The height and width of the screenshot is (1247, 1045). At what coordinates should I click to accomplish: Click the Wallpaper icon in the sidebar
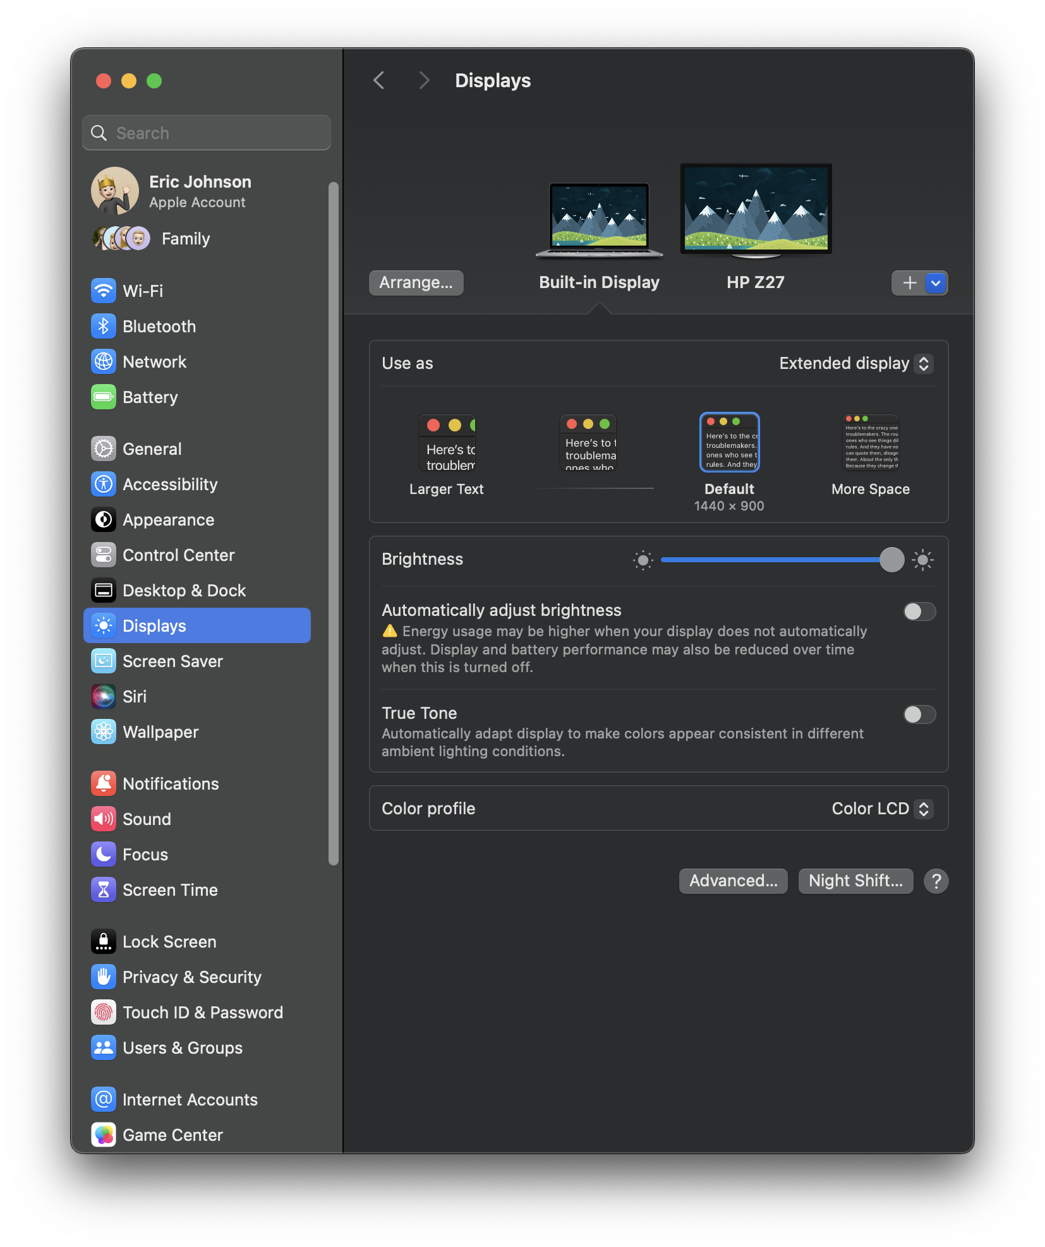(x=104, y=732)
